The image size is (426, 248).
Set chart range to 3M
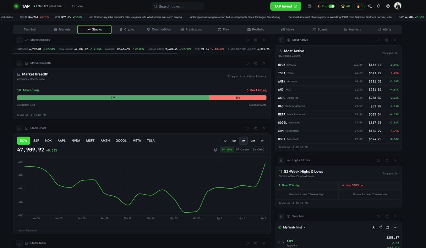tap(253, 141)
